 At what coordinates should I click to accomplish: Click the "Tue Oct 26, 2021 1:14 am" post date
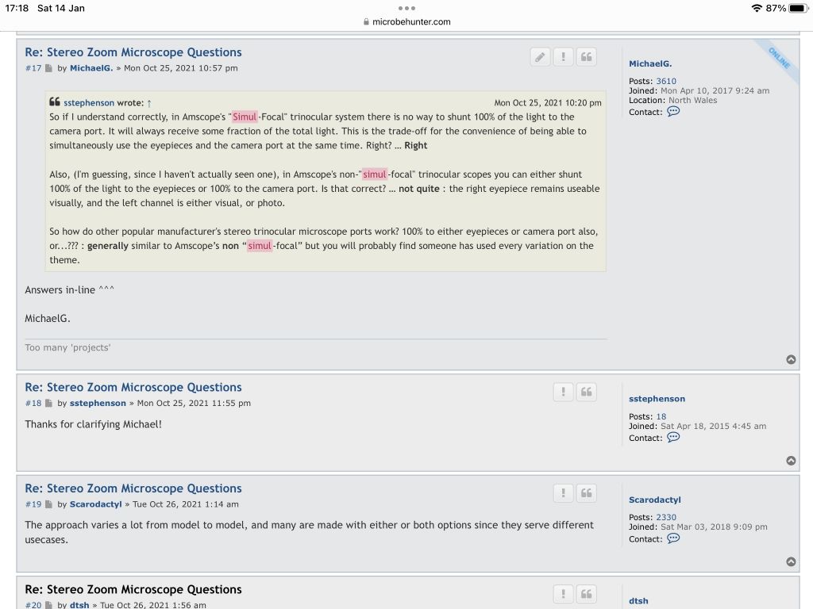(x=186, y=504)
